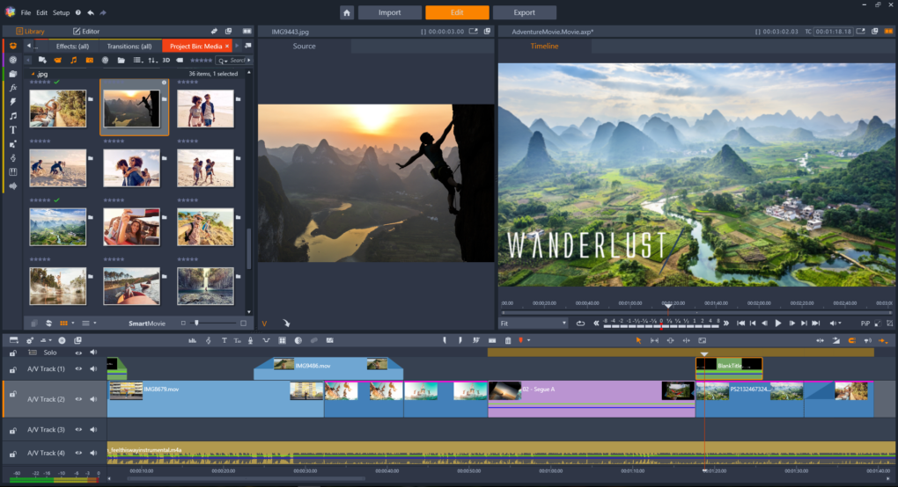
Task: Toggle the lock on A/V Track (3)
Action: [x=13, y=430]
